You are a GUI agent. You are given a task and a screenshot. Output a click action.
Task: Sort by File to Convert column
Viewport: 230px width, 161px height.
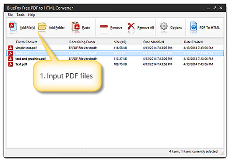[x=28, y=42]
